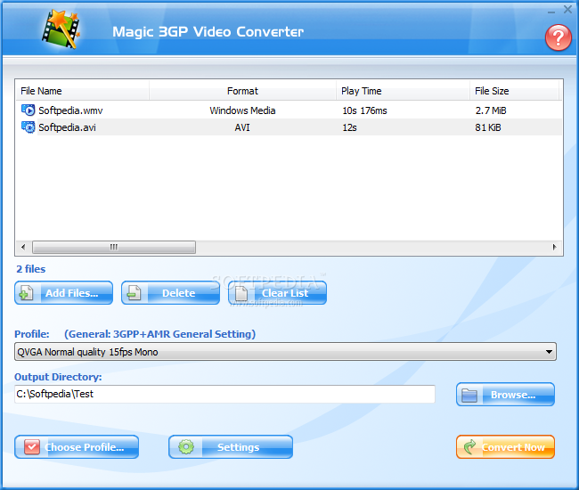This screenshot has height=490, width=579.
Task: Minimize the converter window
Action: (x=551, y=11)
